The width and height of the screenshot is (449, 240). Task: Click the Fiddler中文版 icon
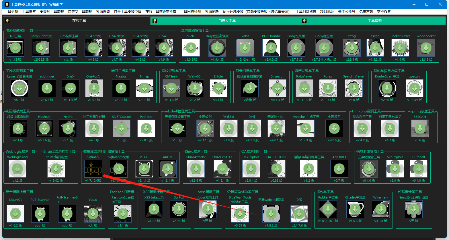coord(328,209)
